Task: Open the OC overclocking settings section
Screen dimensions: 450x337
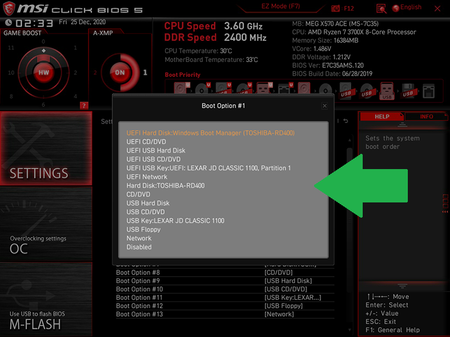Action: (46, 224)
